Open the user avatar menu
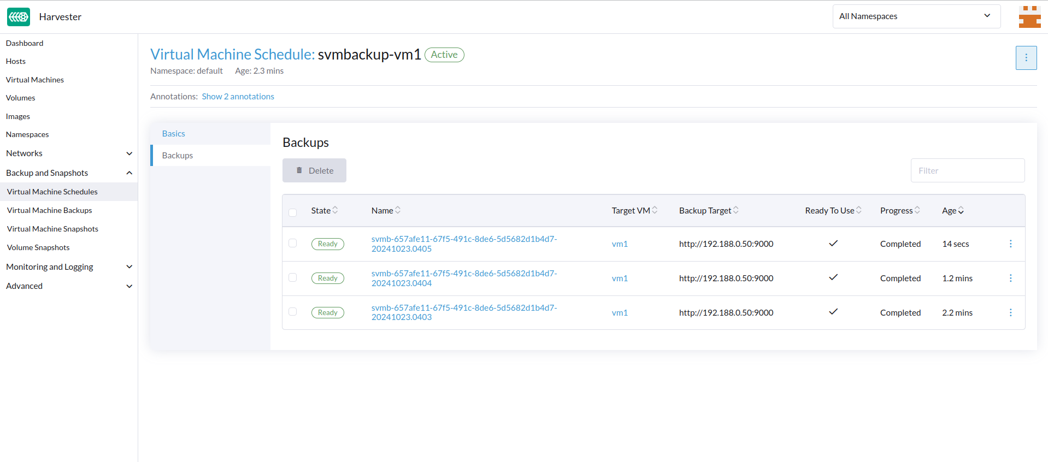The width and height of the screenshot is (1048, 462). (x=1029, y=17)
